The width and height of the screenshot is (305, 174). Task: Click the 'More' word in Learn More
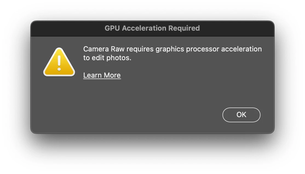(112, 75)
